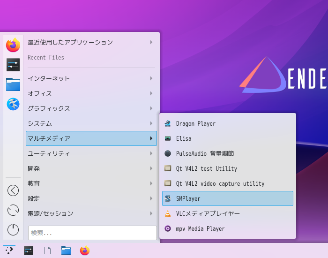The image size is (328, 258).
Task: Expand the 電源/セッション submenu arrow
Action: [x=151, y=213]
